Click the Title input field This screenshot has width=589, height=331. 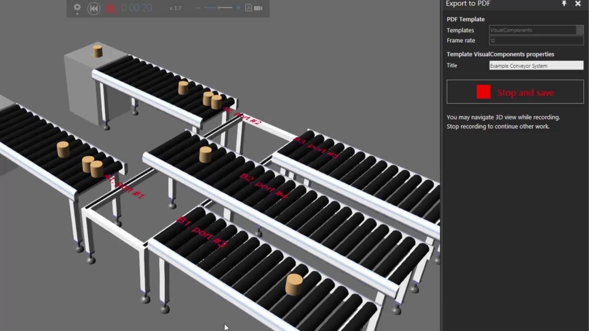click(x=536, y=66)
